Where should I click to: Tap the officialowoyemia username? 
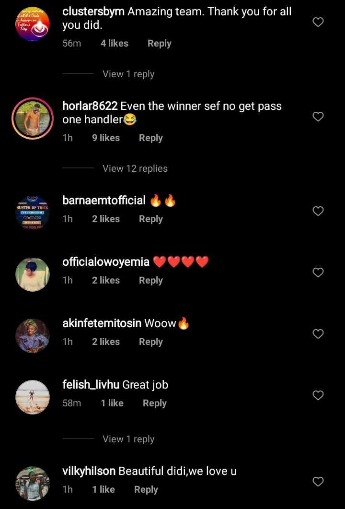tap(106, 262)
